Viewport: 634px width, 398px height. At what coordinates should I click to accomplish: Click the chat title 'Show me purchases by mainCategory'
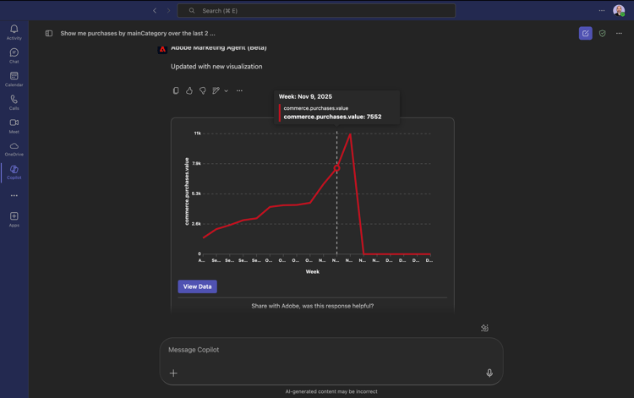click(x=138, y=33)
